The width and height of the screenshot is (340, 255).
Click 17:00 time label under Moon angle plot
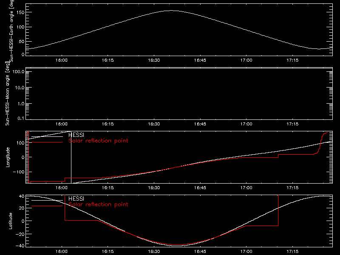coord(246,124)
